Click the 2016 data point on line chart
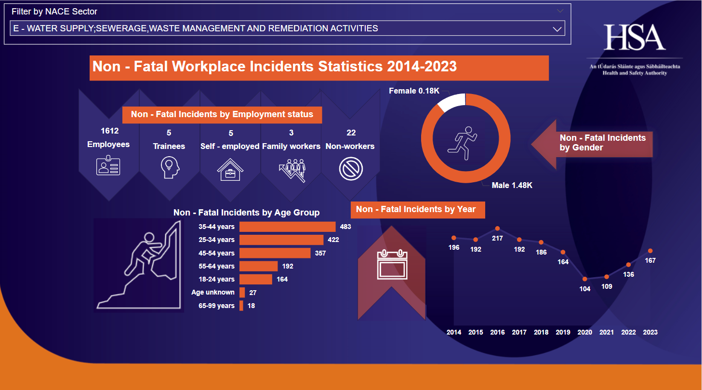702x390 pixels. click(497, 229)
